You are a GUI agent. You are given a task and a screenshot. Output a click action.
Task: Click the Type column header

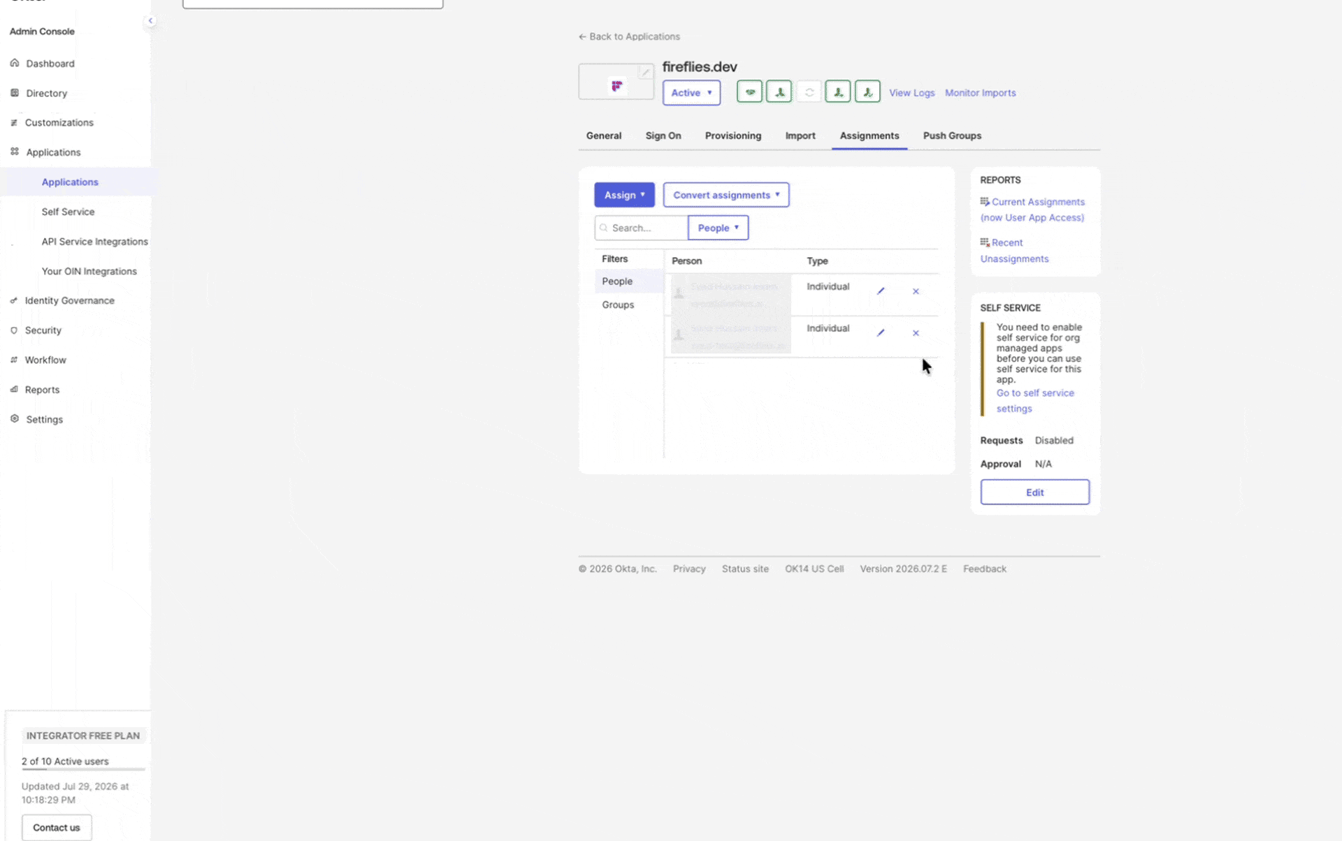click(x=817, y=261)
